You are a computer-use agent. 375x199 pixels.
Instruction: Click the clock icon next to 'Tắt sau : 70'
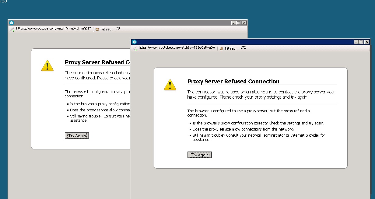tap(97, 29)
